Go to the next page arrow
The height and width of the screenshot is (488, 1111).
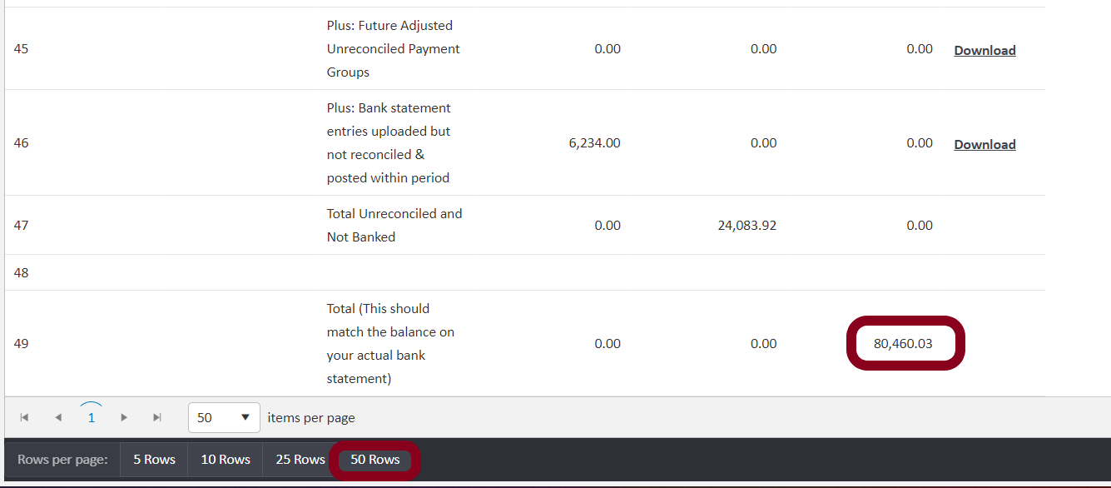click(x=124, y=417)
